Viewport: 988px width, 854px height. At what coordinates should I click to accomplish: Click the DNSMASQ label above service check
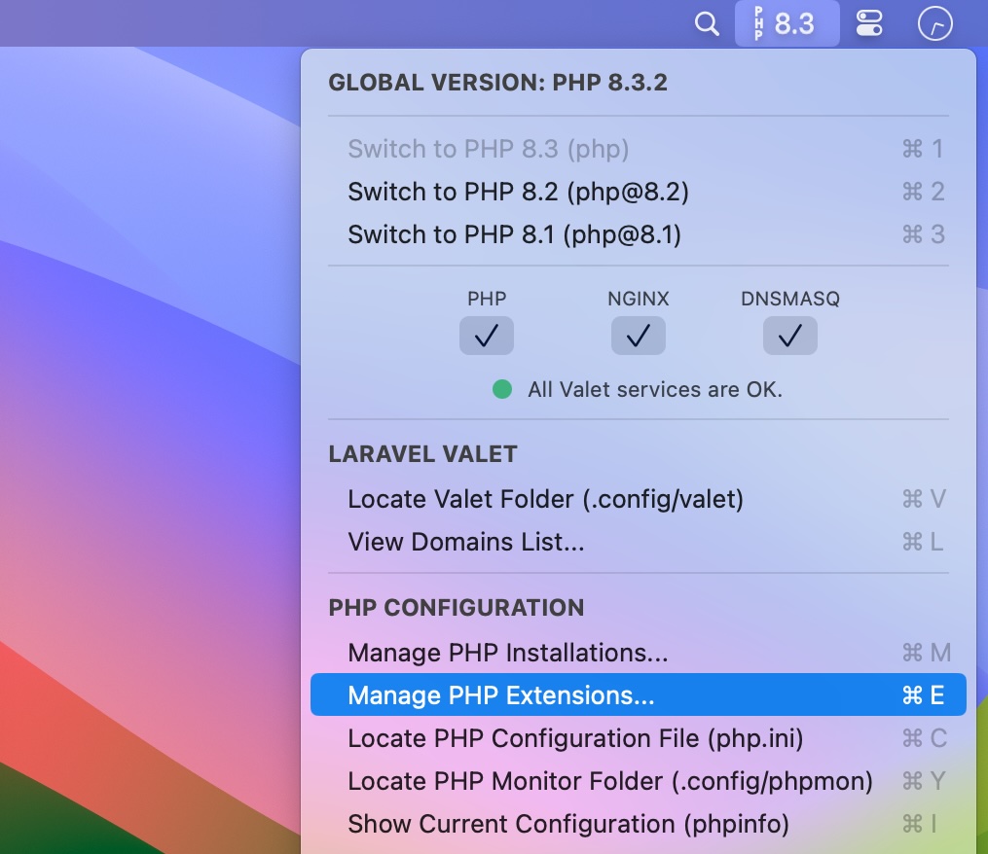click(790, 299)
